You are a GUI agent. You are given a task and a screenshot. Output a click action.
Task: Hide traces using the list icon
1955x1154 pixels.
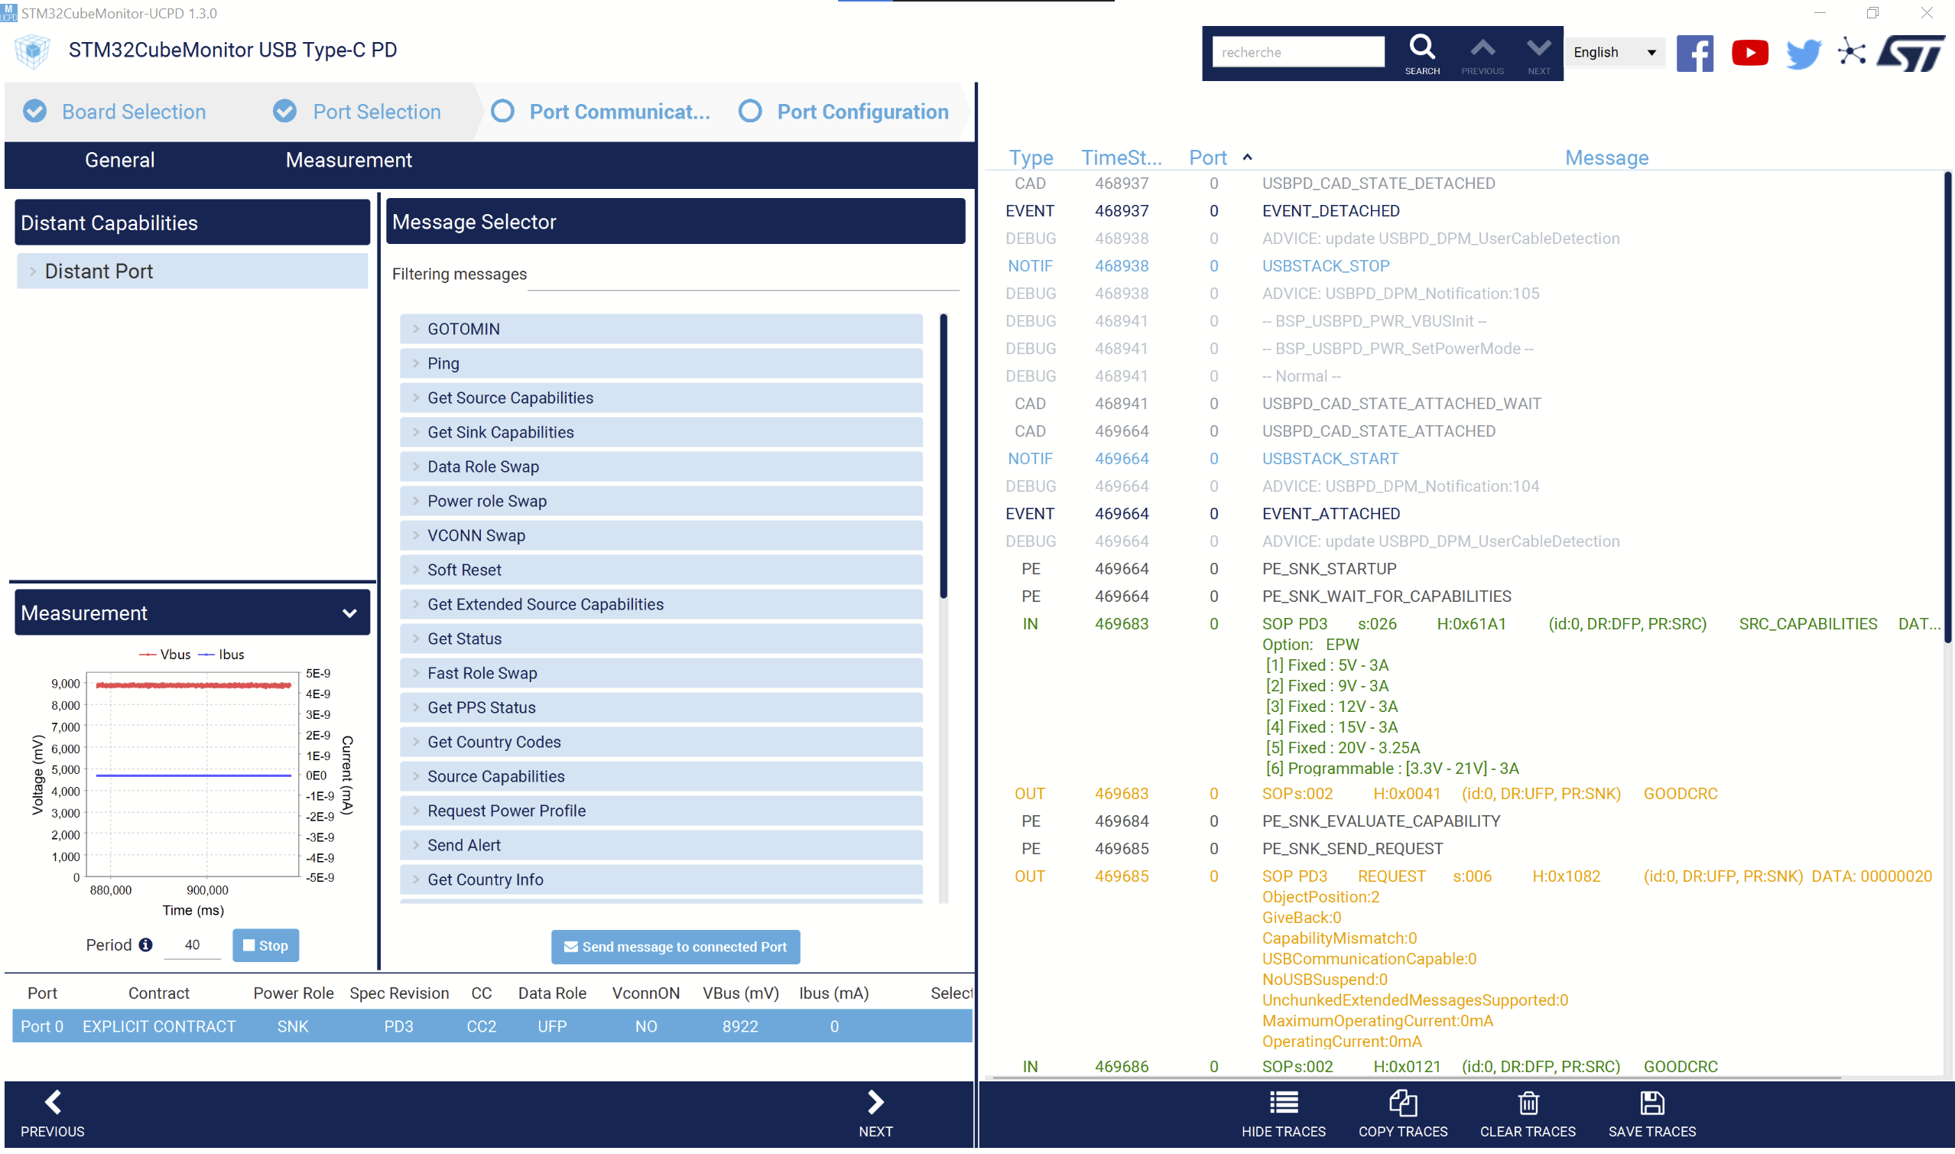click(x=1283, y=1103)
